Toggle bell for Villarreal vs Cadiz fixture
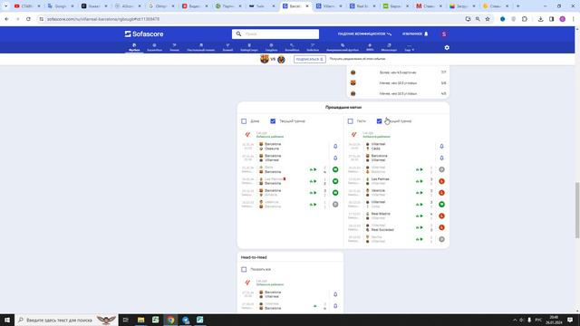Screen dimensions: 580x326 click(441, 147)
